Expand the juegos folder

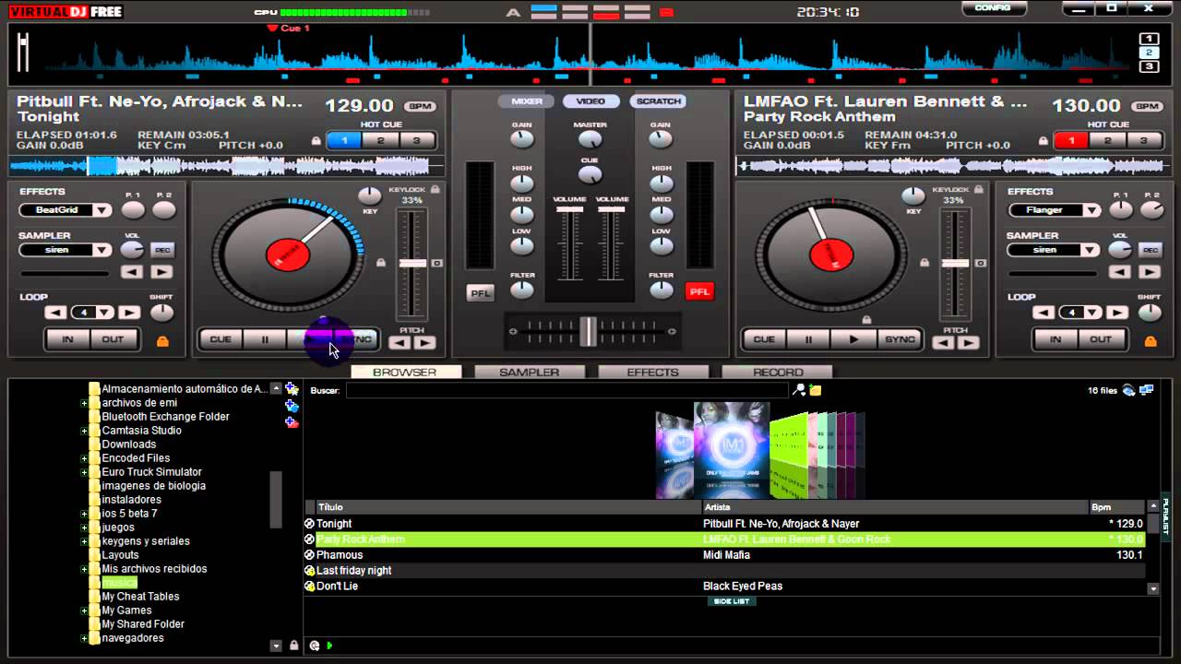84,528
